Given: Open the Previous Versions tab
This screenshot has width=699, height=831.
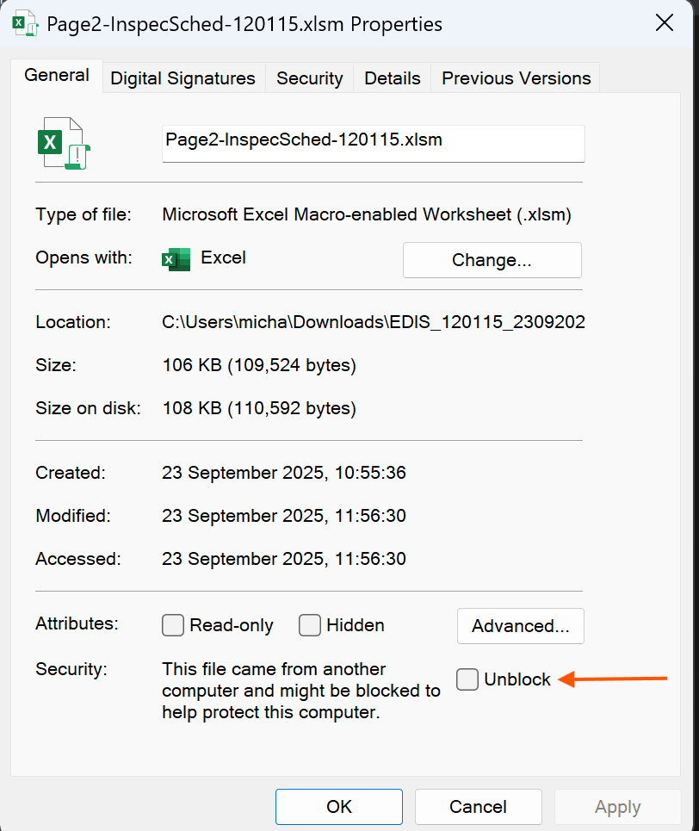Looking at the screenshot, I should 515,78.
